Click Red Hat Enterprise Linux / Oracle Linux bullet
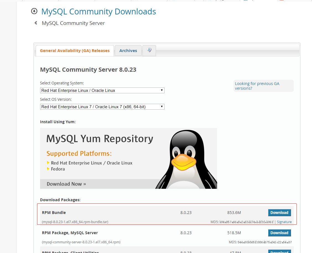 click(x=92, y=163)
